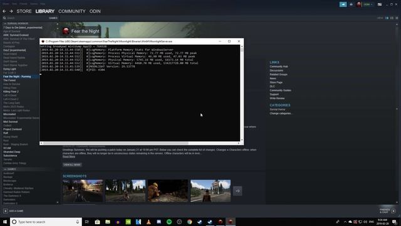Viewport: 401px width, 226px height.
Task: Open the GAMES filter dropdown
Action: point(53,18)
